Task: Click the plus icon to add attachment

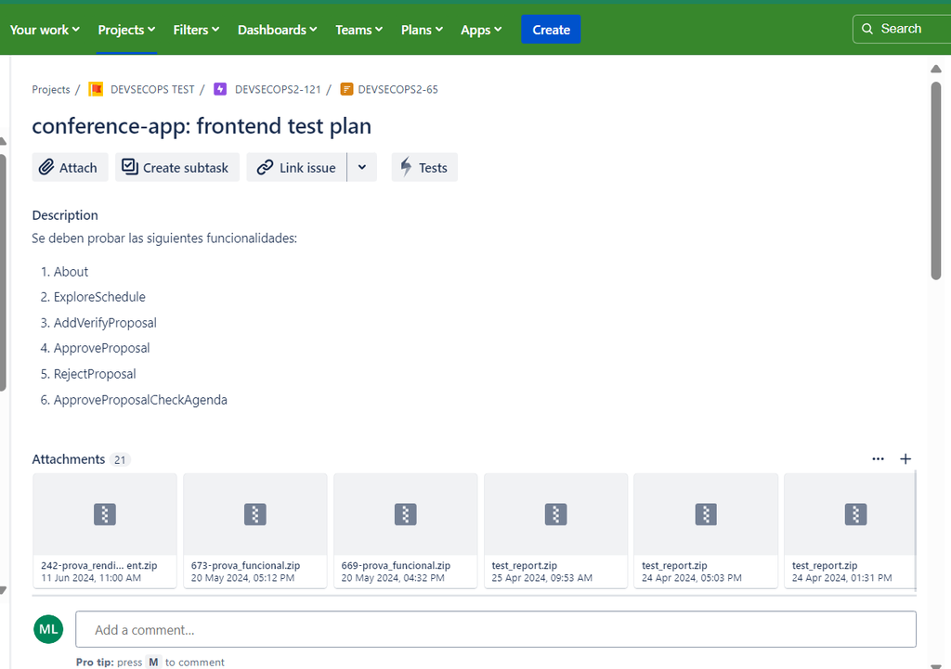Action: tap(905, 458)
